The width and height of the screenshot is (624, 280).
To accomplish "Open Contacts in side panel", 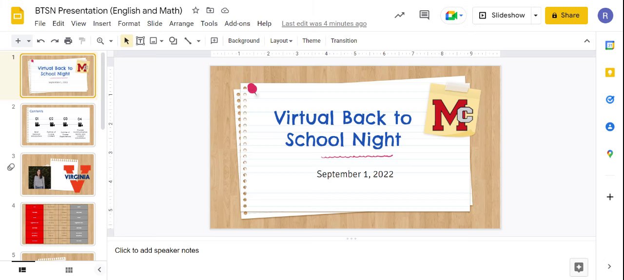I will pyautogui.click(x=610, y=127).
